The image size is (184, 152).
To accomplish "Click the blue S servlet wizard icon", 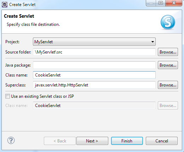I will [168, 22].
